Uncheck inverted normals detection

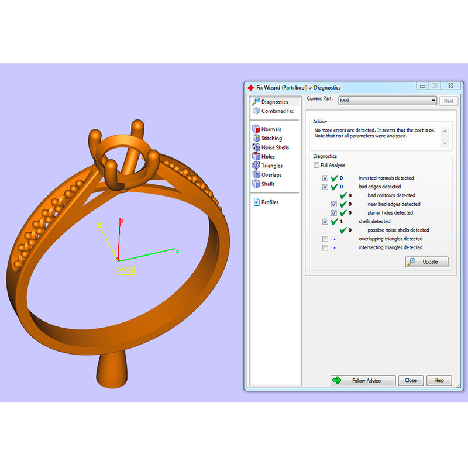pos(325,178)
